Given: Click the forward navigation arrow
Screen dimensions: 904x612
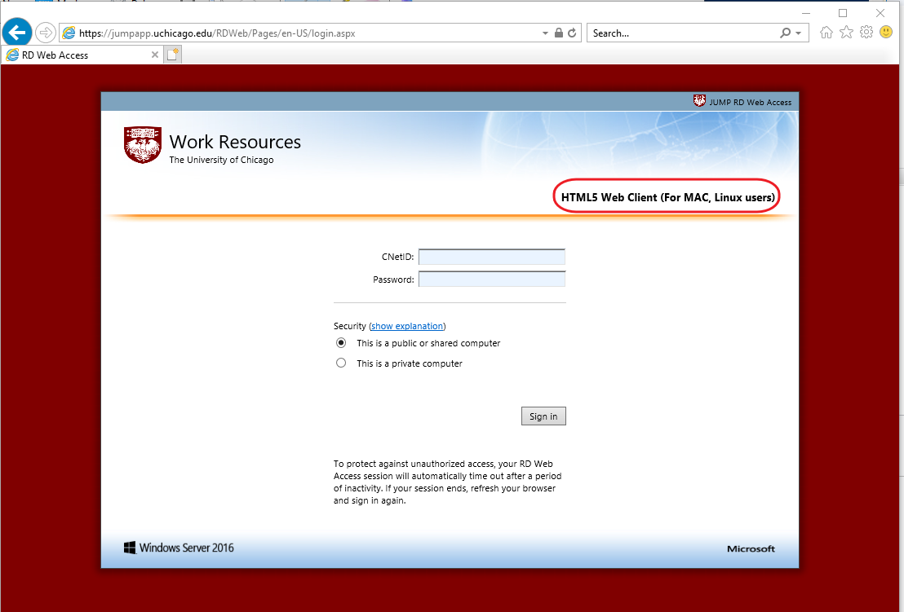Looking at the screenshot, I should pos(46,33).
